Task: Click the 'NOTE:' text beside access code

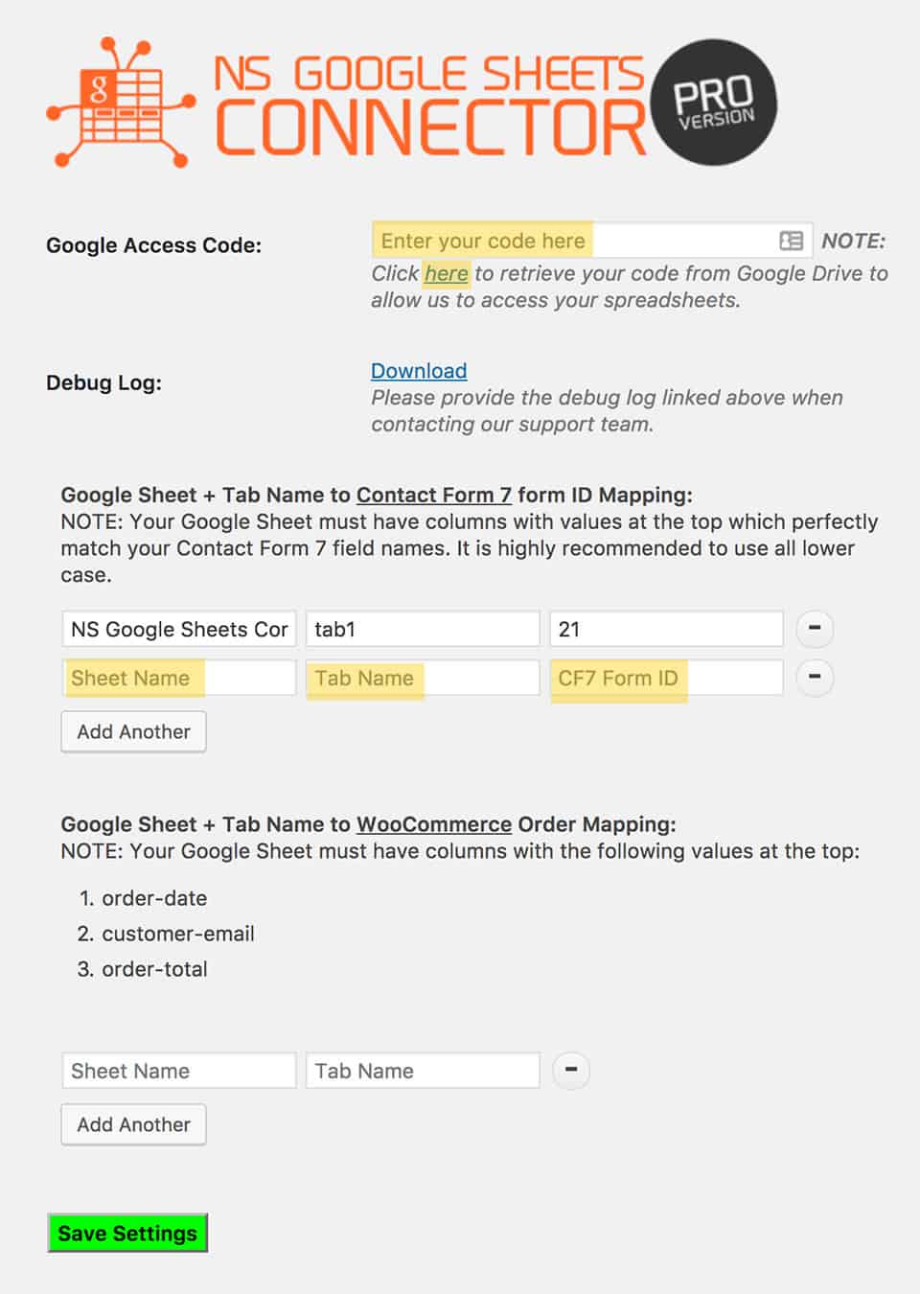Action: (x=854, y=241)
